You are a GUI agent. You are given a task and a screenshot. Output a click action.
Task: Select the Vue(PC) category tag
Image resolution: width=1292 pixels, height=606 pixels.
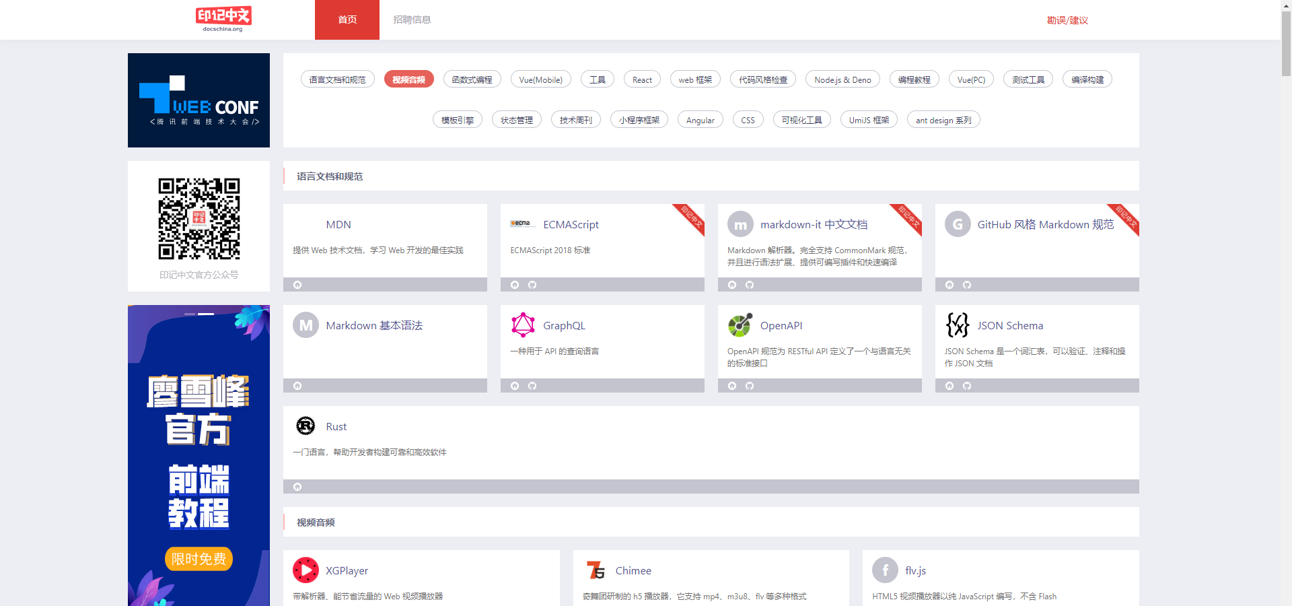click(971, 79)
